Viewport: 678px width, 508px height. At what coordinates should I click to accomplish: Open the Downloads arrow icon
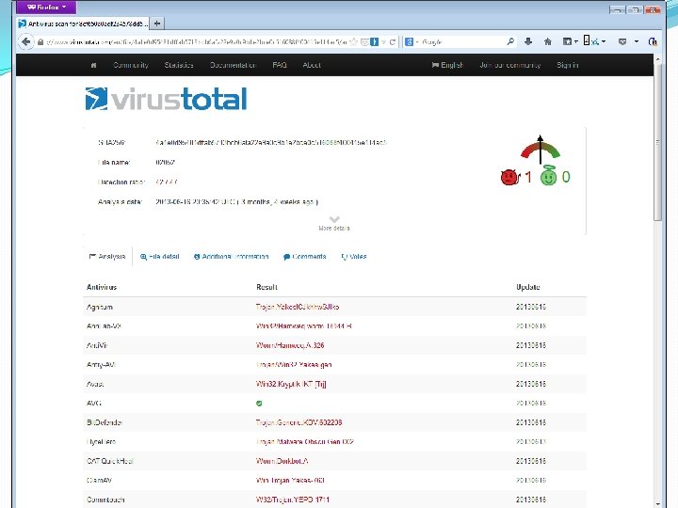point(528,41)
